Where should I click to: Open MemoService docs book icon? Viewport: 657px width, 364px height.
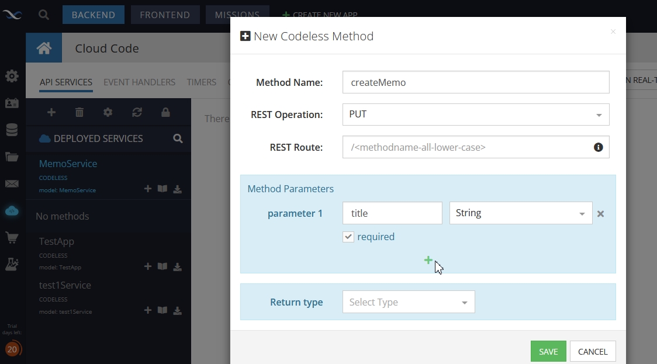click(162, 189)
